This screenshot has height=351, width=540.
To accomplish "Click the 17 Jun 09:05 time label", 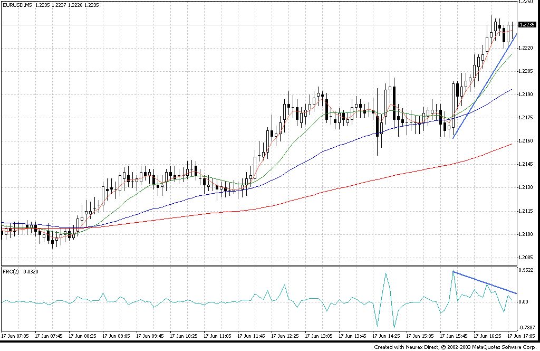I will point(116,336).
